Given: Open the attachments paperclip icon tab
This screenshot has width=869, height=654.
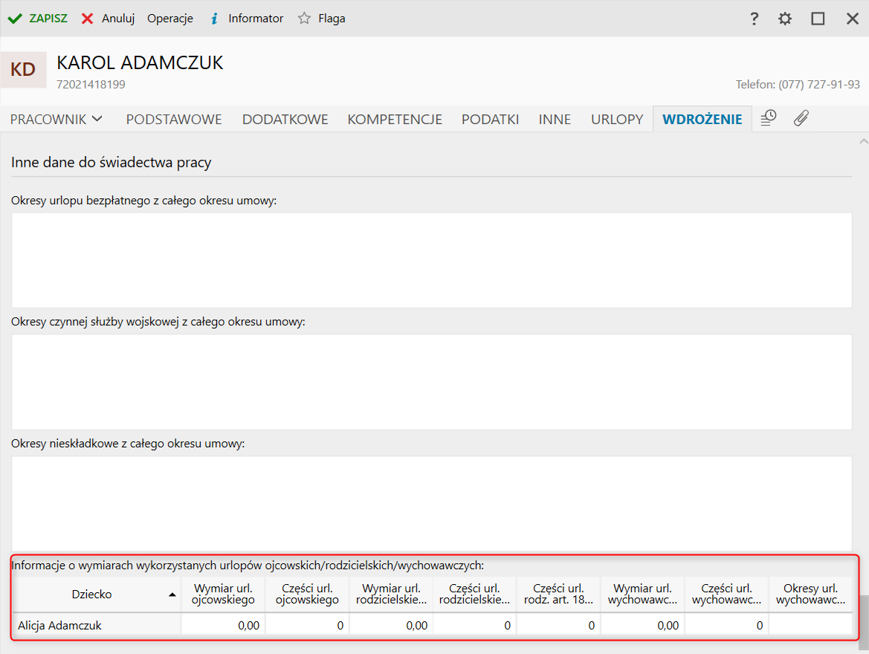Looking at the screenshot, I should 801,118.
